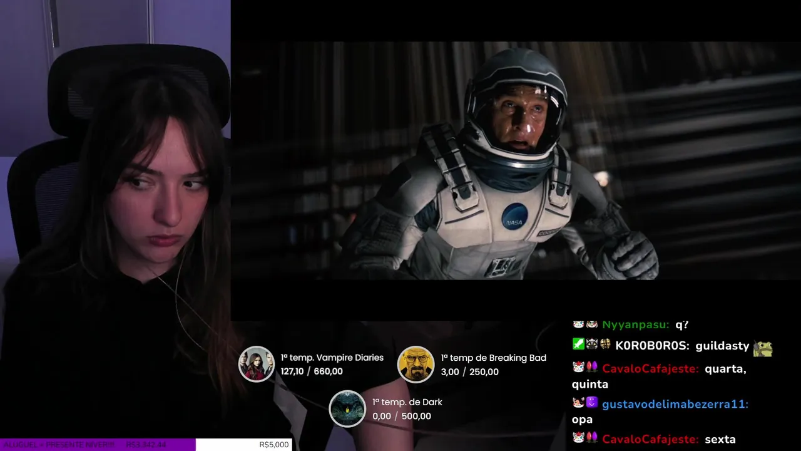Click the Dark series goal round icon
Screen dimensions: 801x451
click(347, 408)
